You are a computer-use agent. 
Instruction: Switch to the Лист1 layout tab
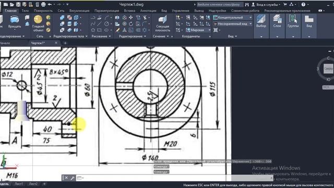19,184
